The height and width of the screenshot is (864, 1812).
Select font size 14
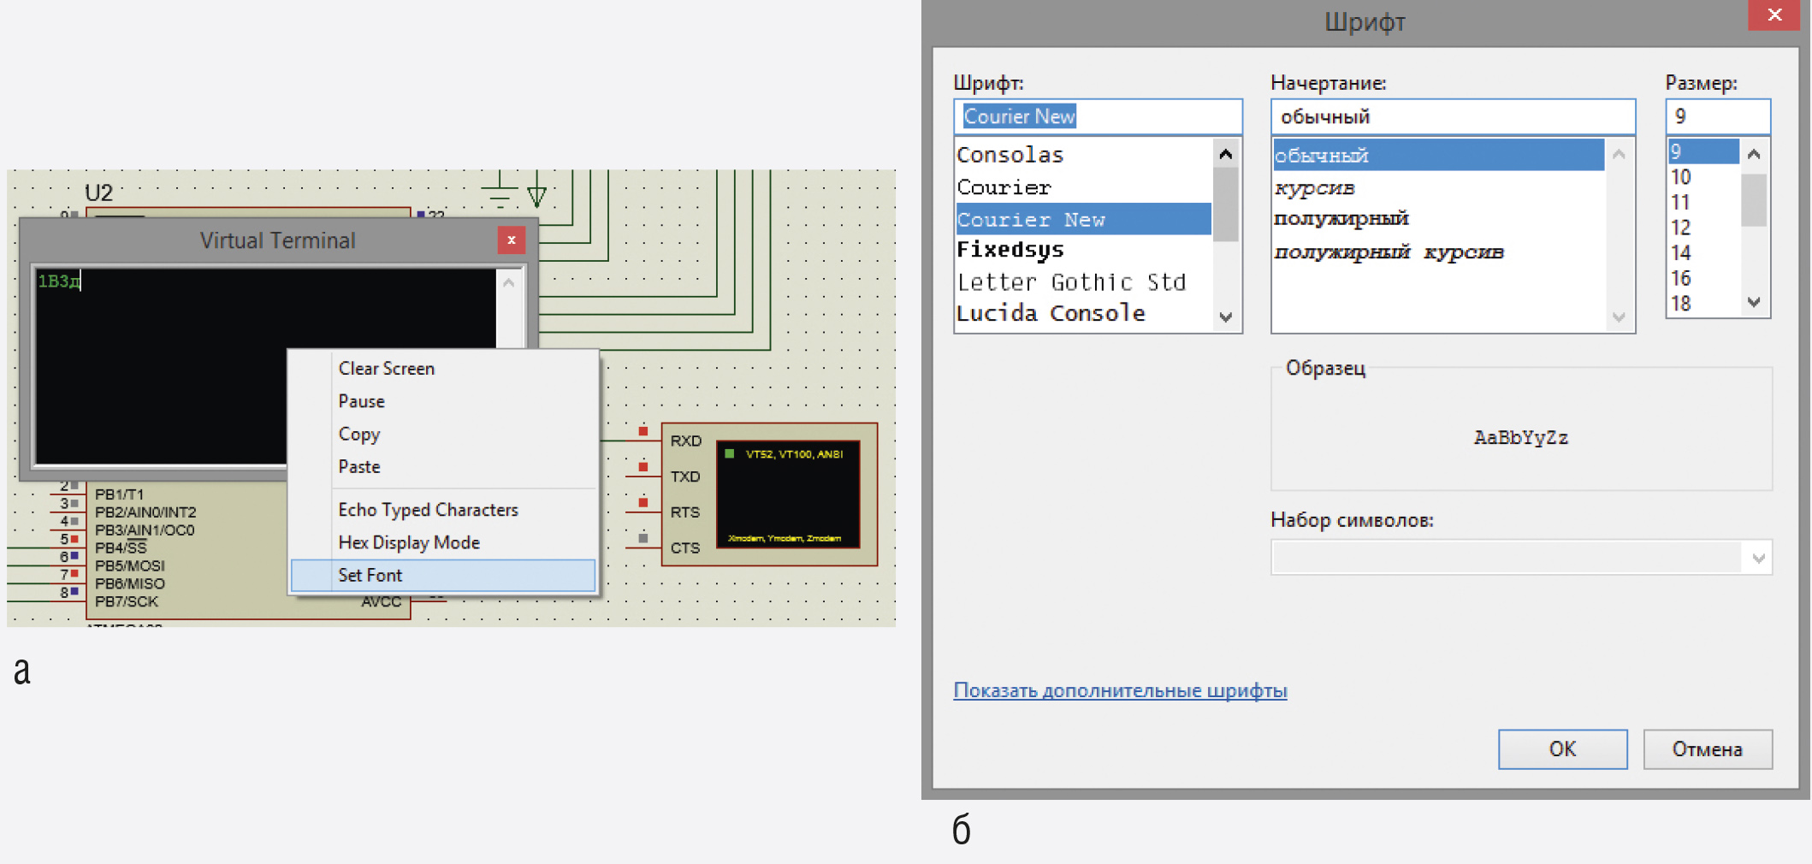[x=1703, y=253]
